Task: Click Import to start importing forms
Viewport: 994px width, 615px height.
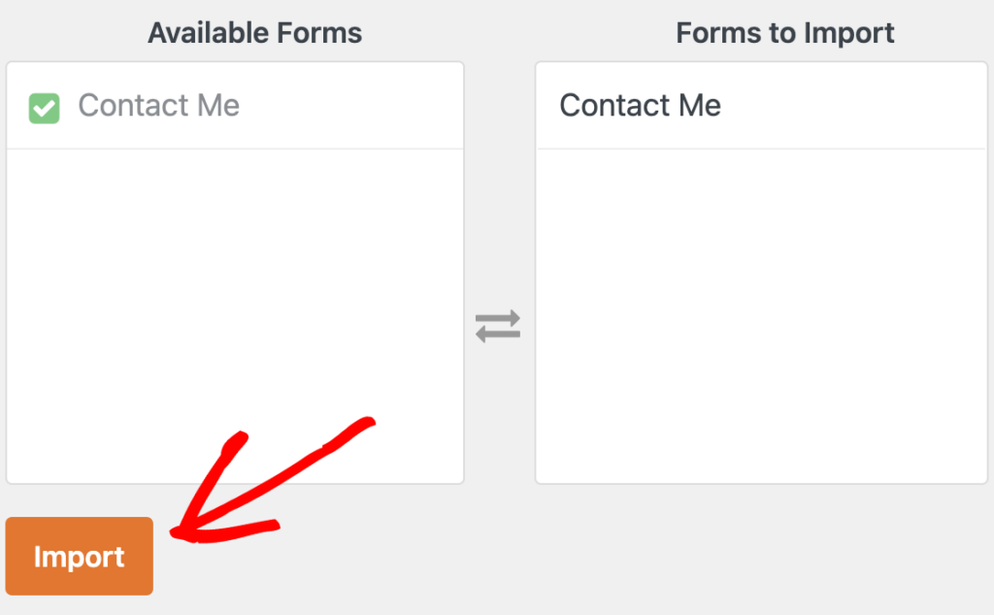Action: pos(79,556)
